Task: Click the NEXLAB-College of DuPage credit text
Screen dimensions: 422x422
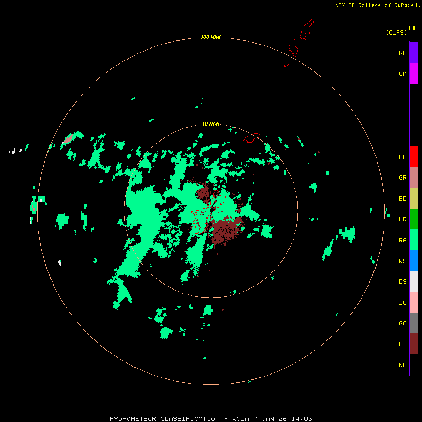Action: point(374,5)
